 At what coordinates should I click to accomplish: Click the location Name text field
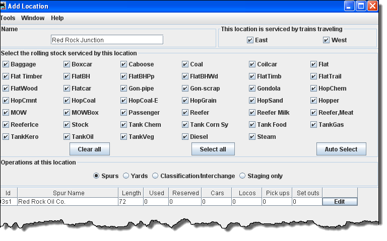(x=107, y=40)
